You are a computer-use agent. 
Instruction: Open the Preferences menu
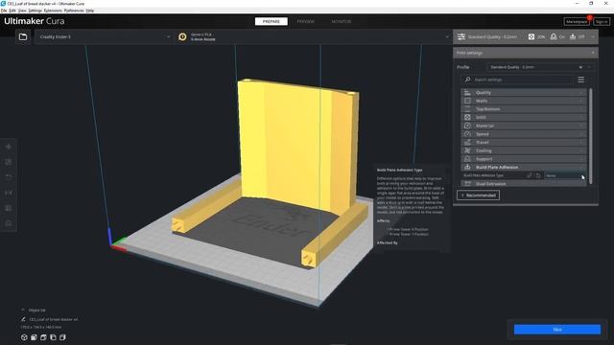(x=74, y=11)
